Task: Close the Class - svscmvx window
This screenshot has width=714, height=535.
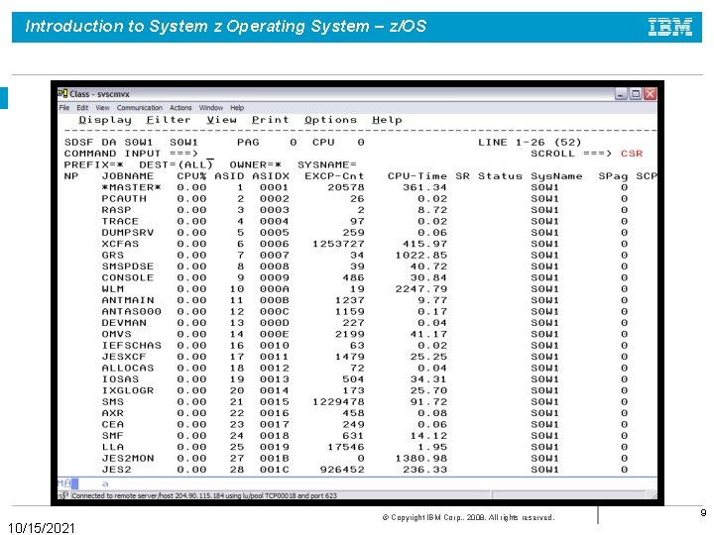Action: pos(650,94)
